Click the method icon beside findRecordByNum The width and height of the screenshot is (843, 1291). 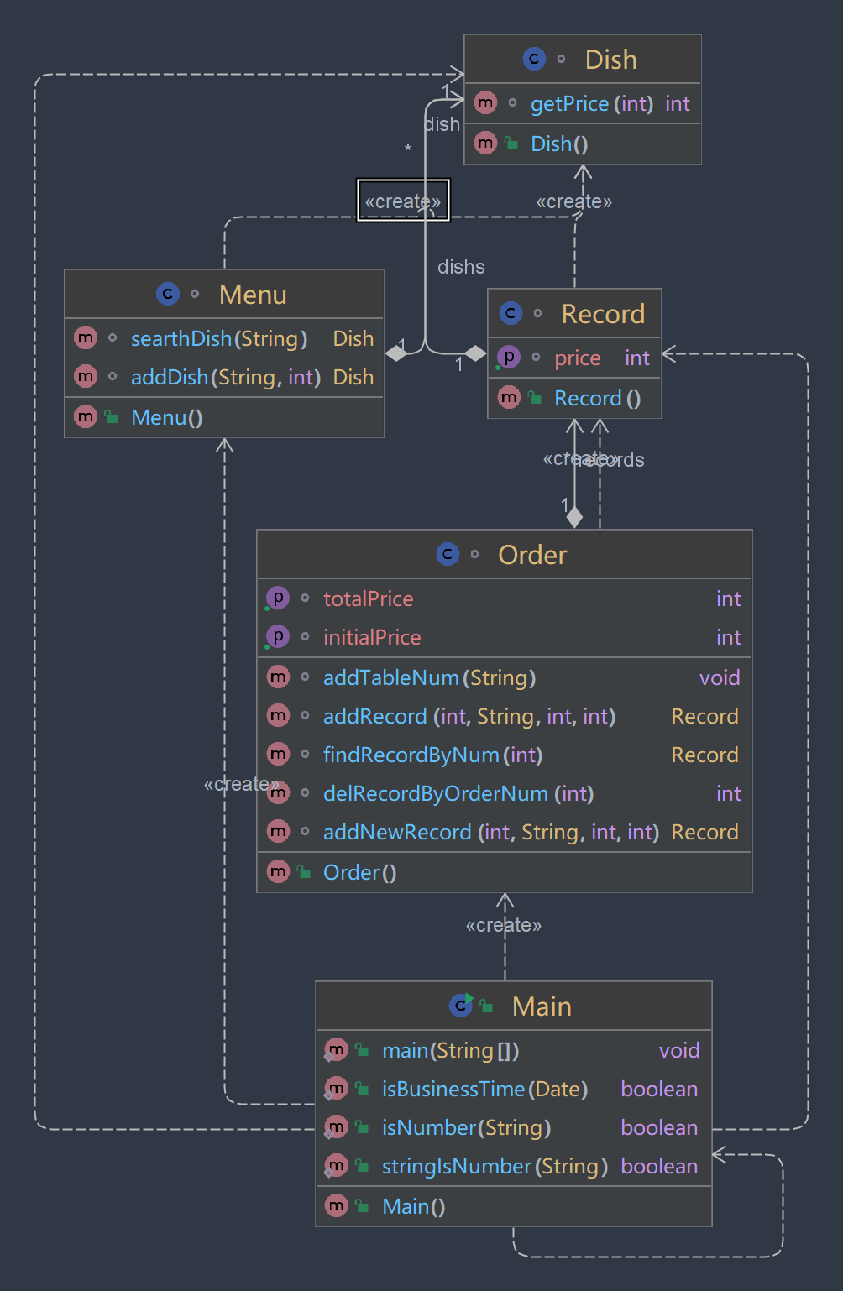(278, 754)
